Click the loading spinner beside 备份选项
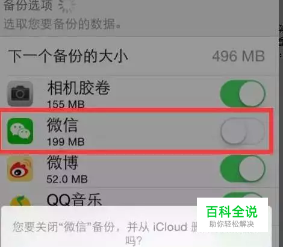This screenshot has height=247, width=283. (67, 5)
